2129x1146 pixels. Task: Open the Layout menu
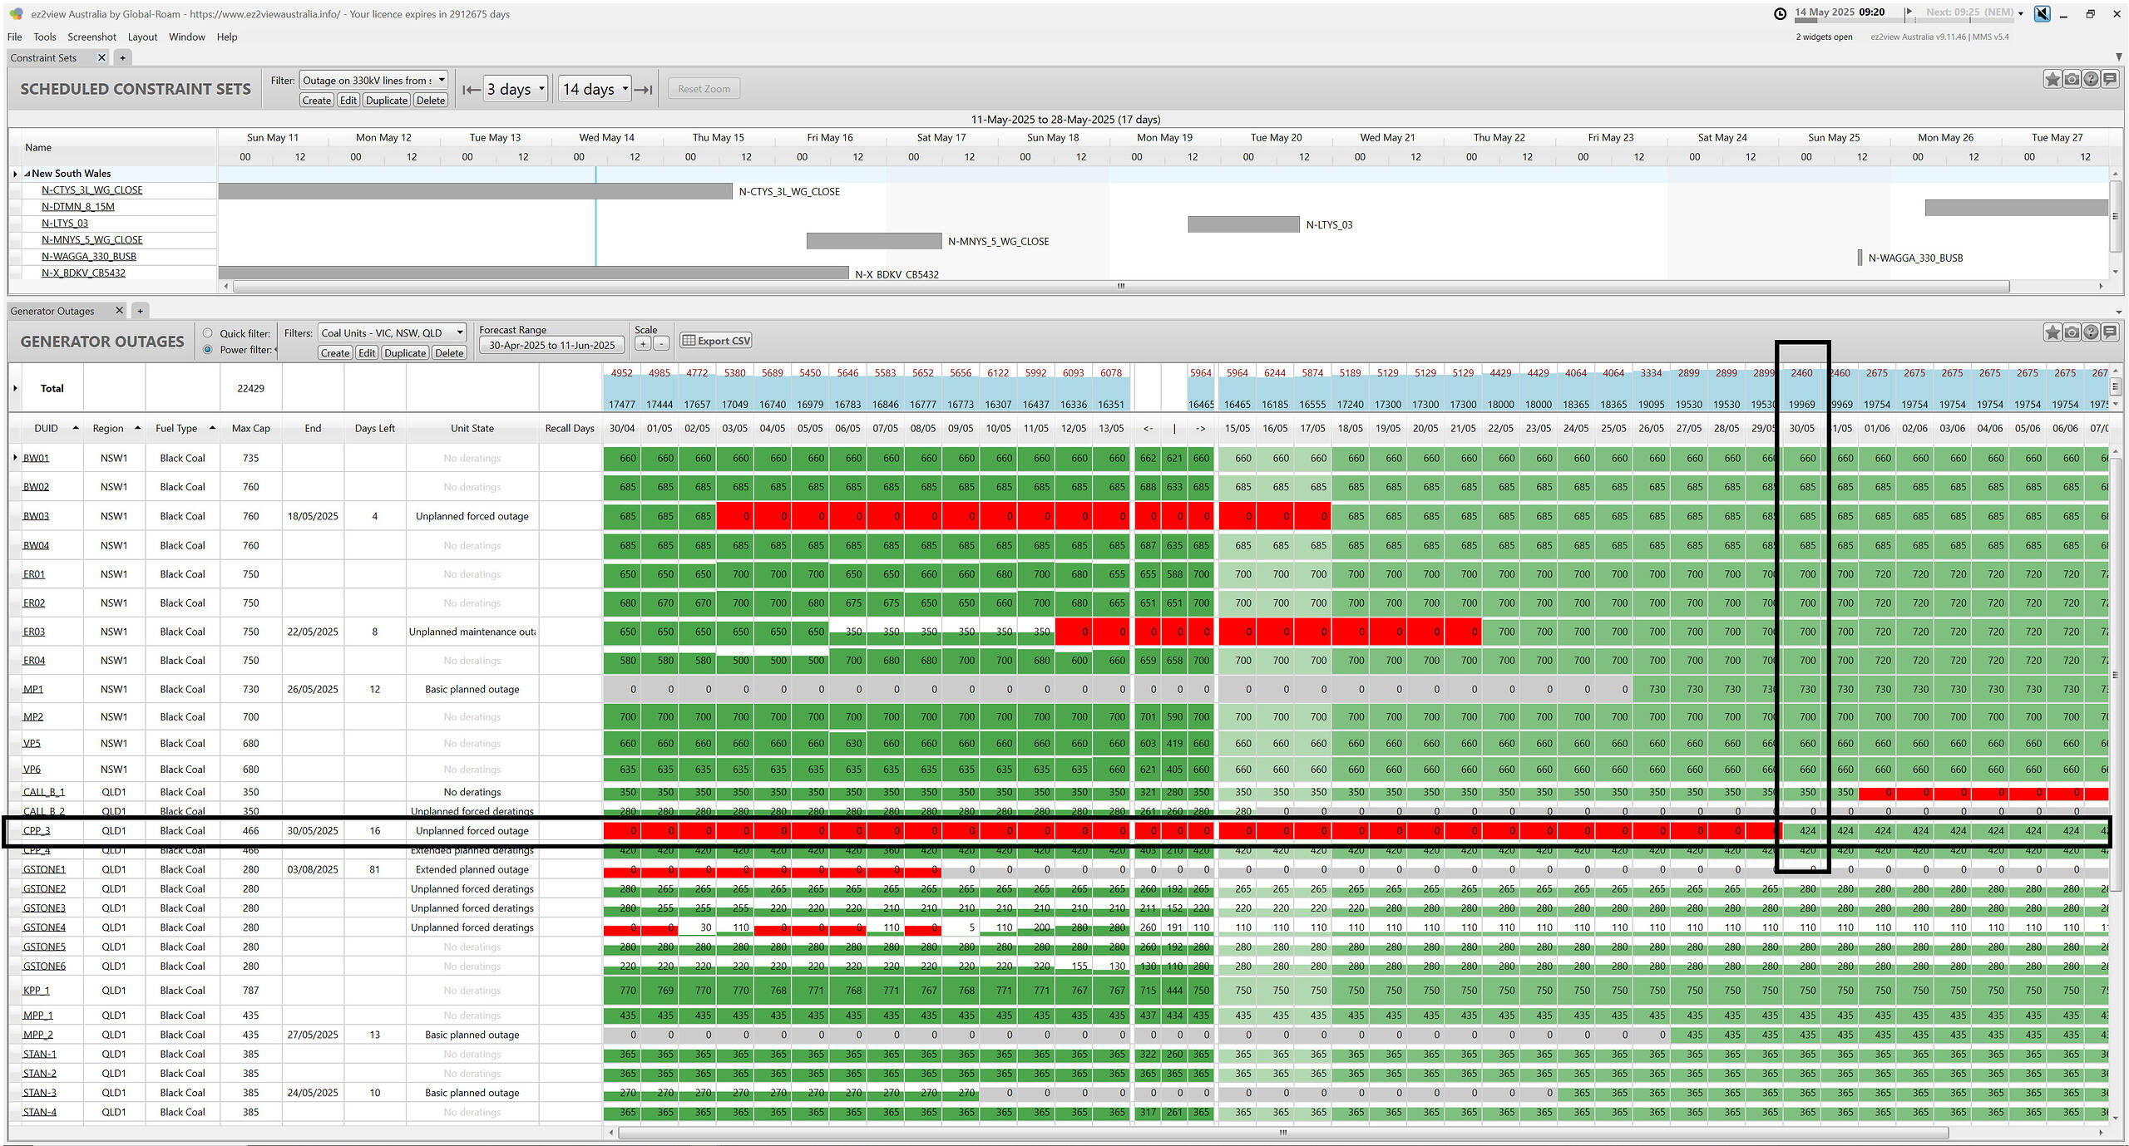[x=142, y=37]
